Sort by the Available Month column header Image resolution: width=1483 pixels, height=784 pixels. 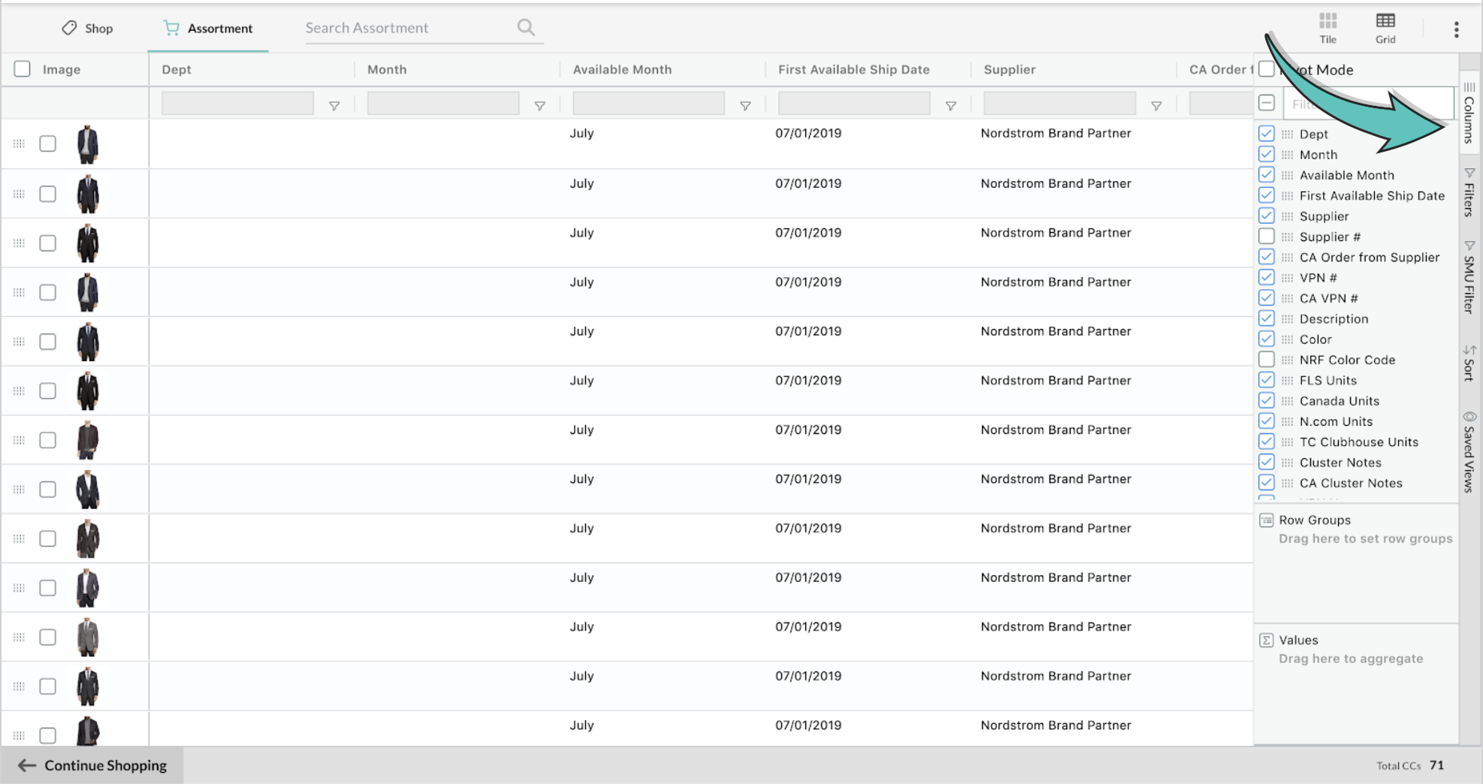pos(622,69)
